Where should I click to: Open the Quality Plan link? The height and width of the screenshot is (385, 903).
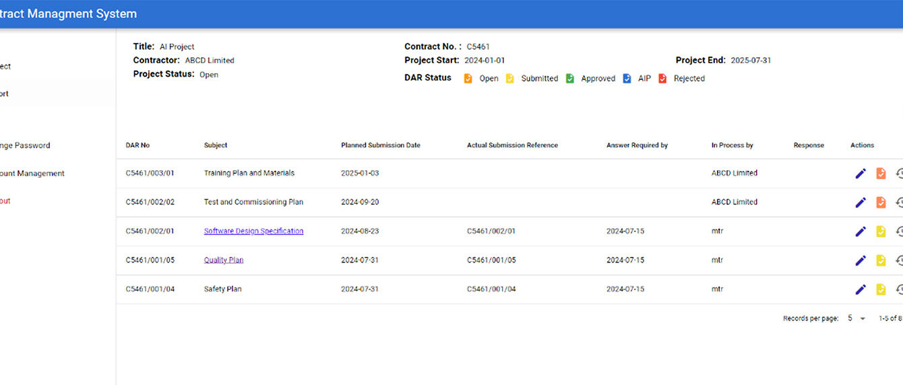(224, 260)
